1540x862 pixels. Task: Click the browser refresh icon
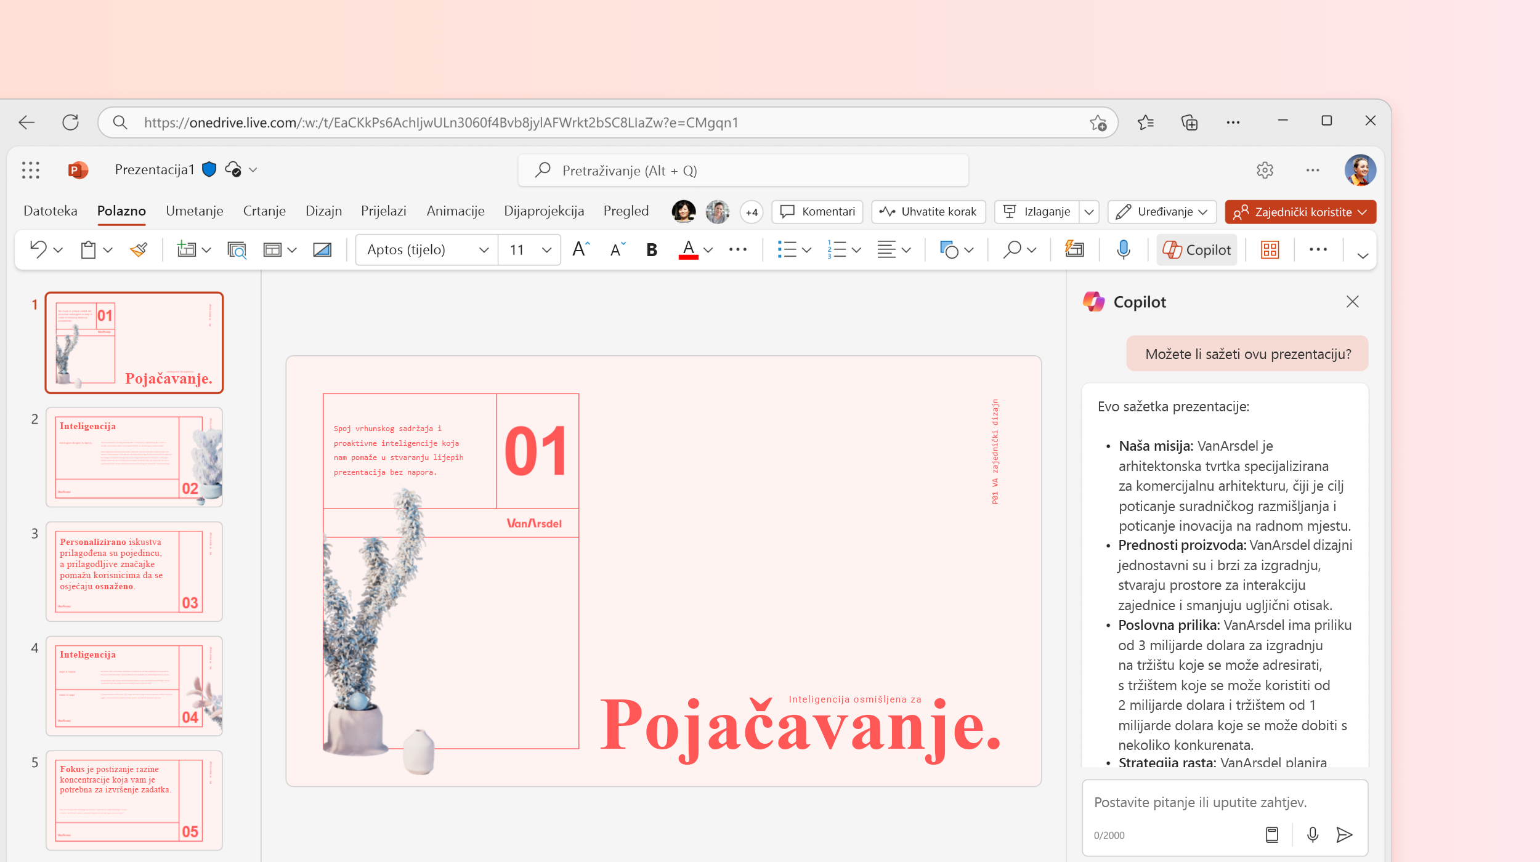pyautogui.click(x=70, y=123)
